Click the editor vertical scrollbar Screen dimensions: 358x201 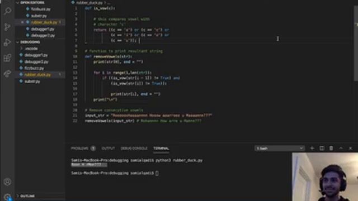pyautogui.click(x=356, y=44)
